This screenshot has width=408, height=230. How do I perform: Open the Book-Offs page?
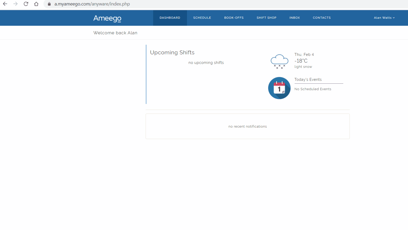(234, 18)
